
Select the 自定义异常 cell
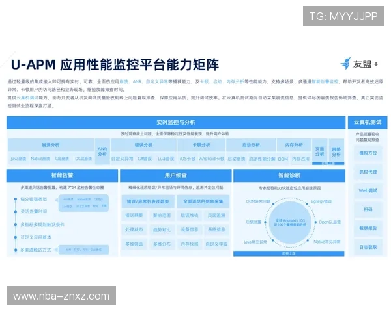pyautogui.click(x=123, y=159)
